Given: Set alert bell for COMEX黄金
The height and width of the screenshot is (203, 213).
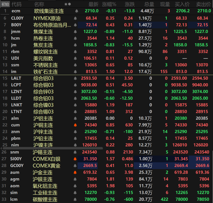Looking at the screenshot, I should (75, 166).
